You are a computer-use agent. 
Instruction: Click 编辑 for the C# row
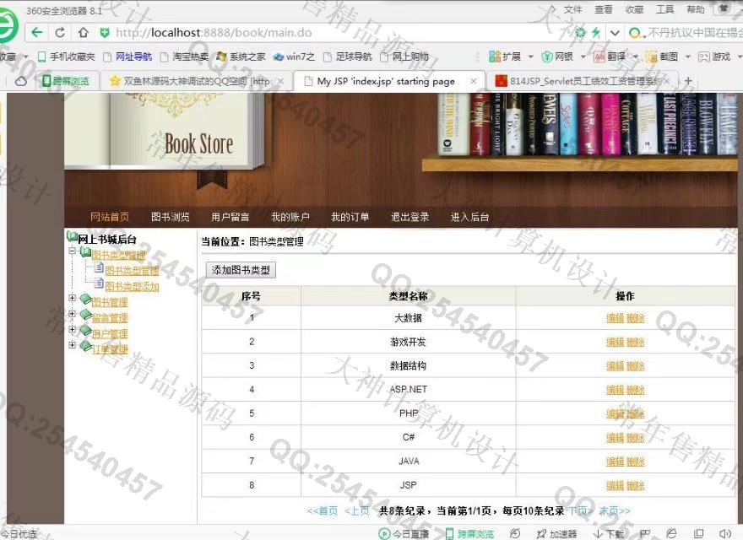coord(615,438)
